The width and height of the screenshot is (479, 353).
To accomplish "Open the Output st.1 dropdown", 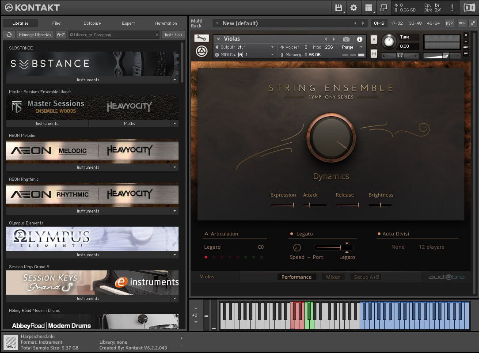I will coord(272,47).
